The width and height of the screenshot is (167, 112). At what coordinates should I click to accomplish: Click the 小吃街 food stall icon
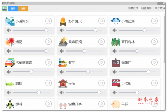116,83
